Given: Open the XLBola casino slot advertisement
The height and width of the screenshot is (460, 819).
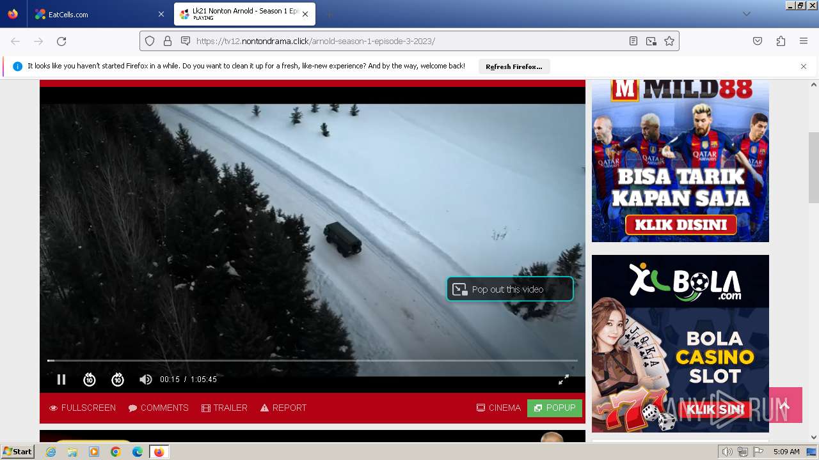Looking at the screenshot, I should click(x=680, y=344).
